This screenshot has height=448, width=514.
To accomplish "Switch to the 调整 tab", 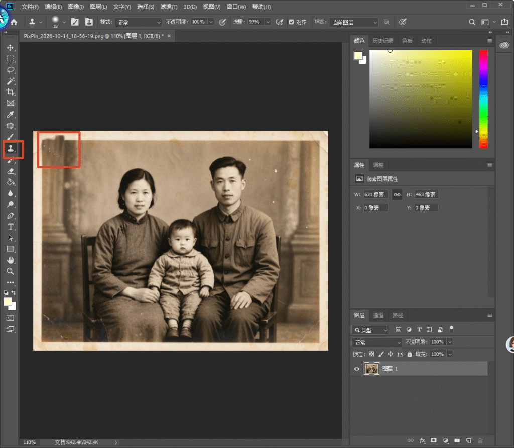I will tap(378, 165).
